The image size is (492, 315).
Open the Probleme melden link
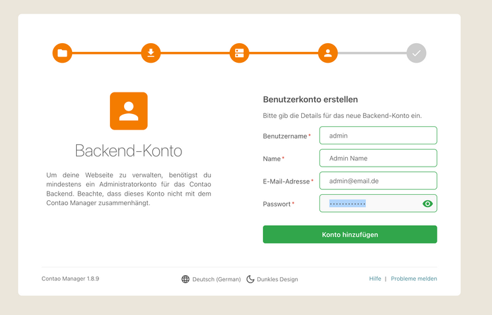tap(414, 279)
